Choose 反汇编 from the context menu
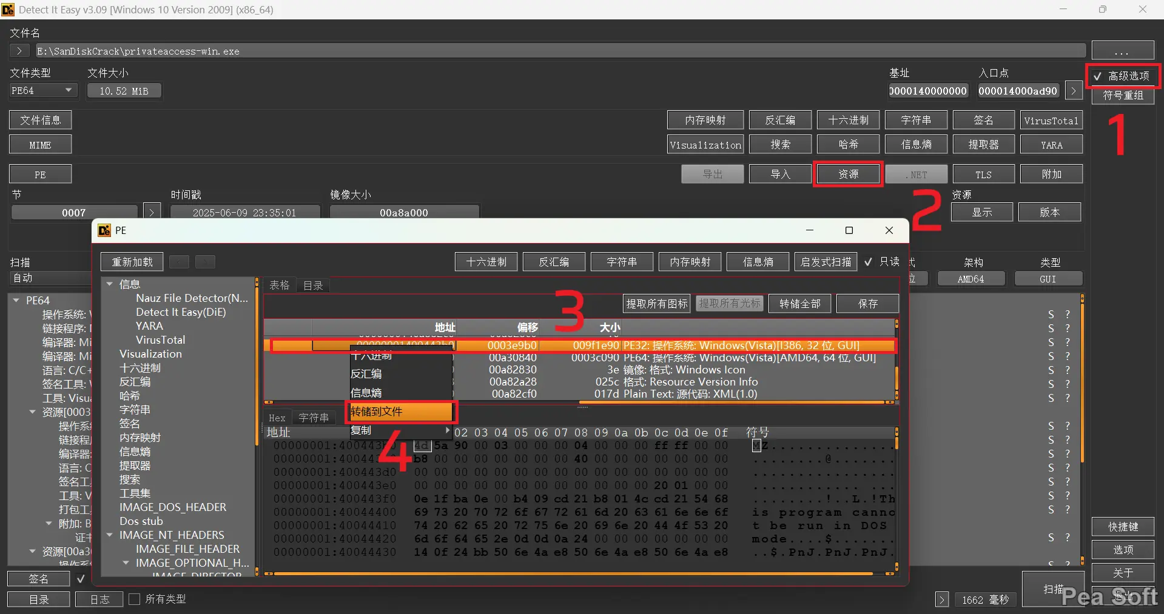This screenshot has height=614, width=1164. coord(400,374)
